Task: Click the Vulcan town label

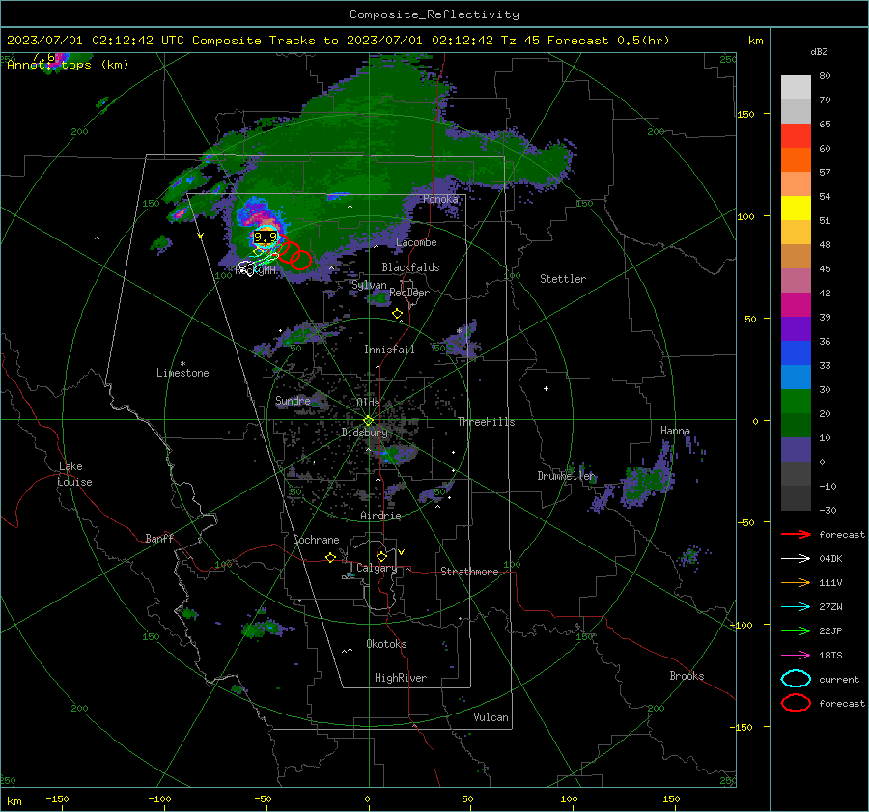Action: click(x=491, y=717)
